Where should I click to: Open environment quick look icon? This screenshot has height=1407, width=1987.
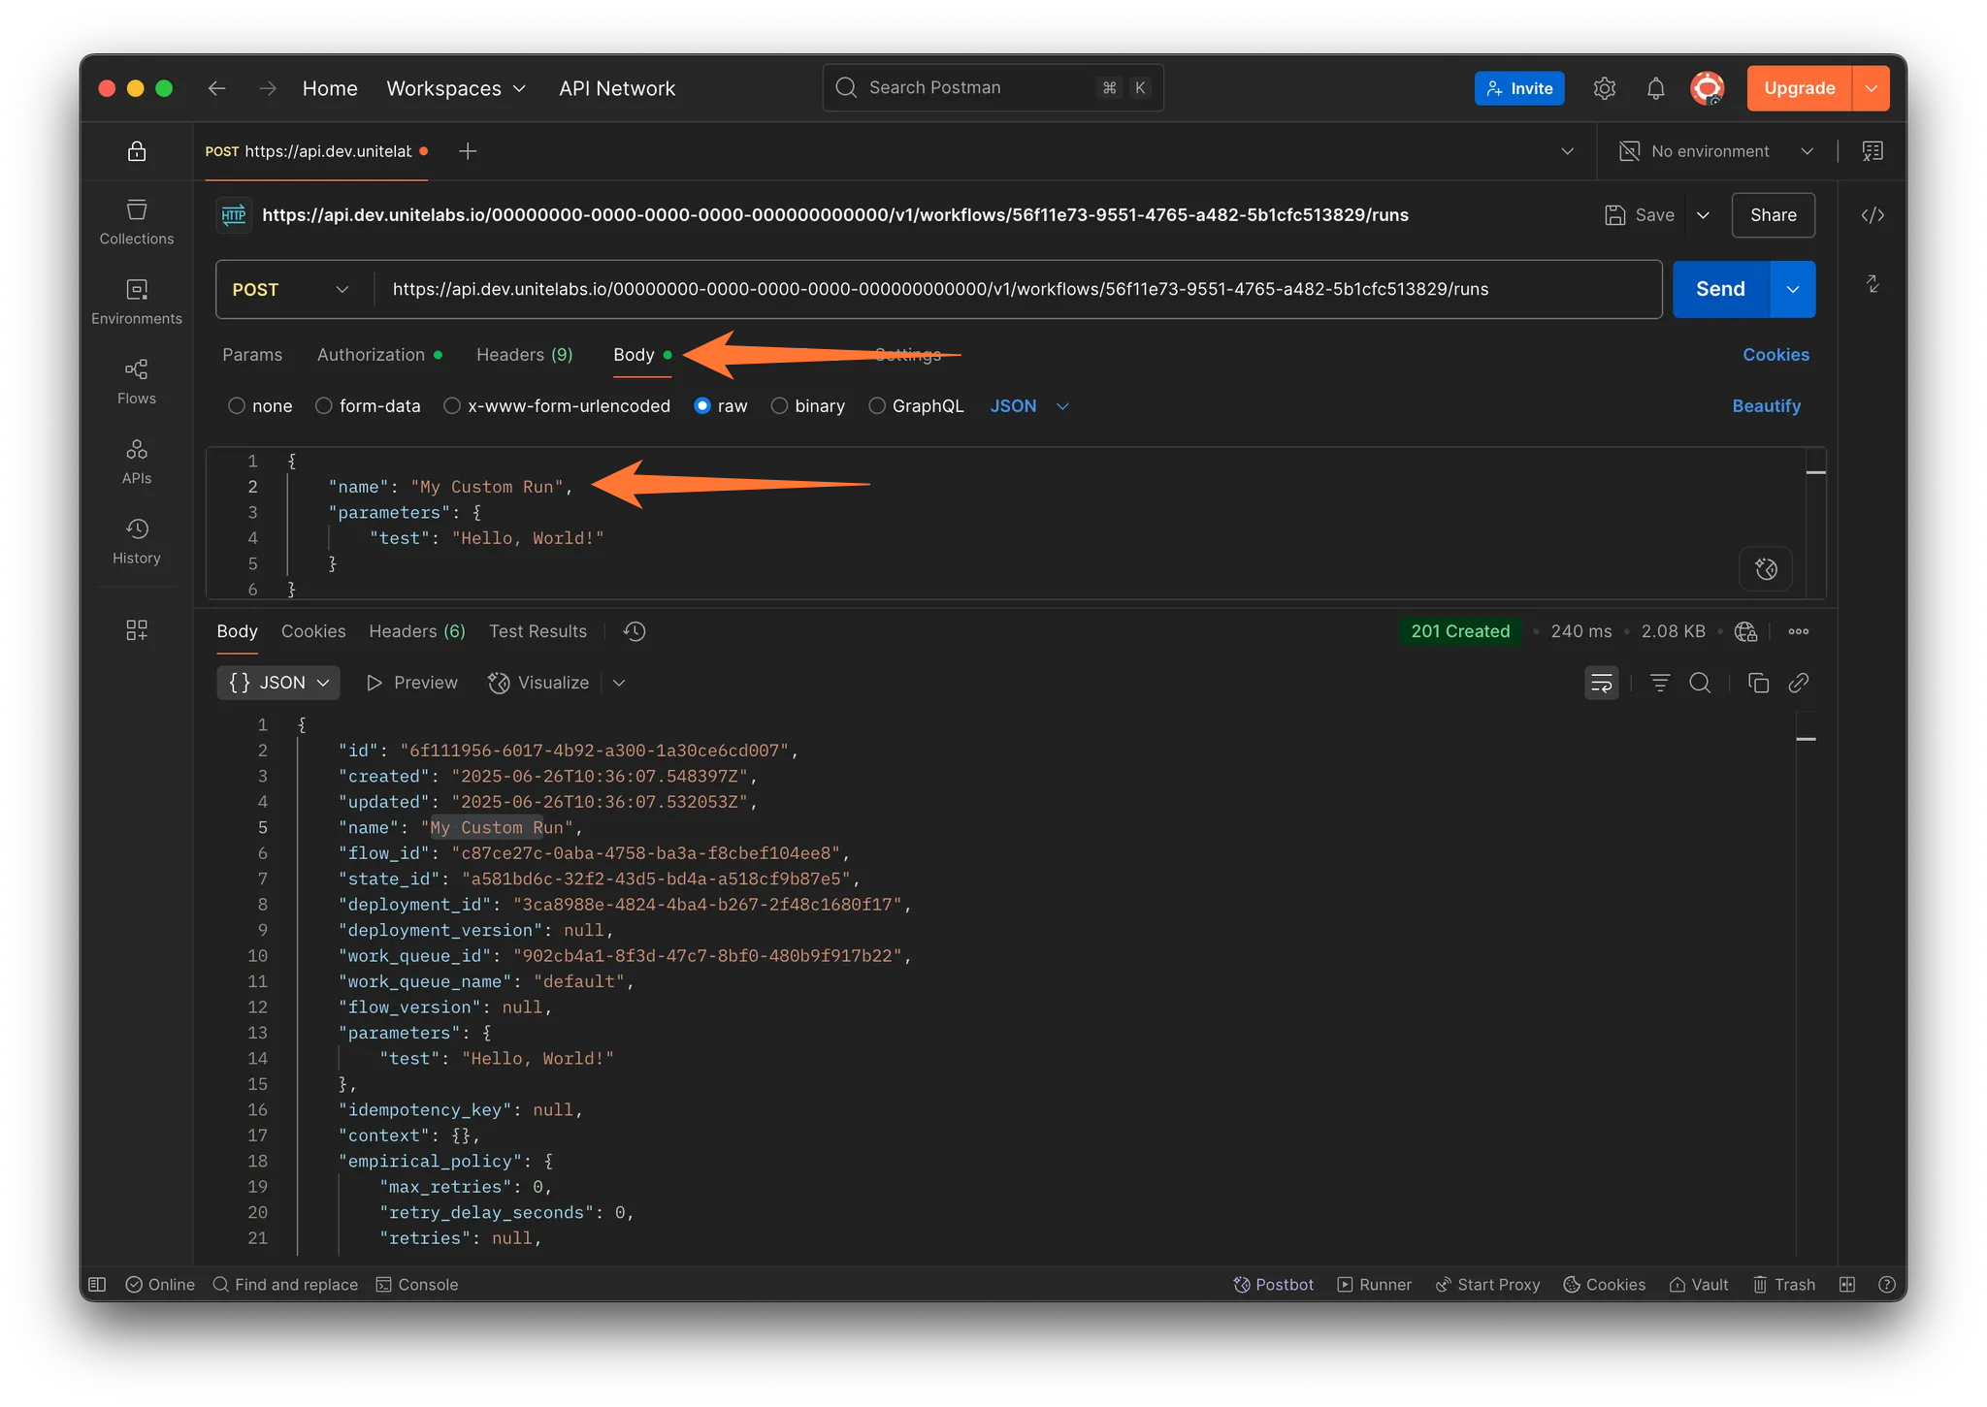tap(1873, 151)
